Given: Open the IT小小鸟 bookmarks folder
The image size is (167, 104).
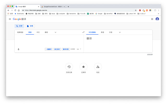Looking at the screenshot, I should 81,14.
